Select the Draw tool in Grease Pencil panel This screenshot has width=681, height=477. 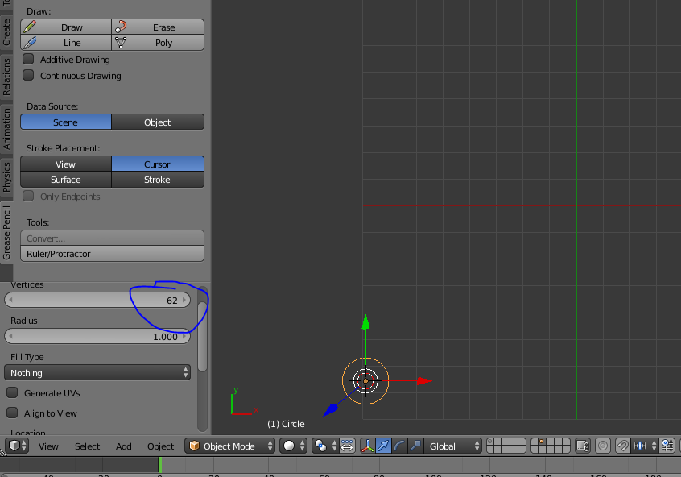coord(65,27)
